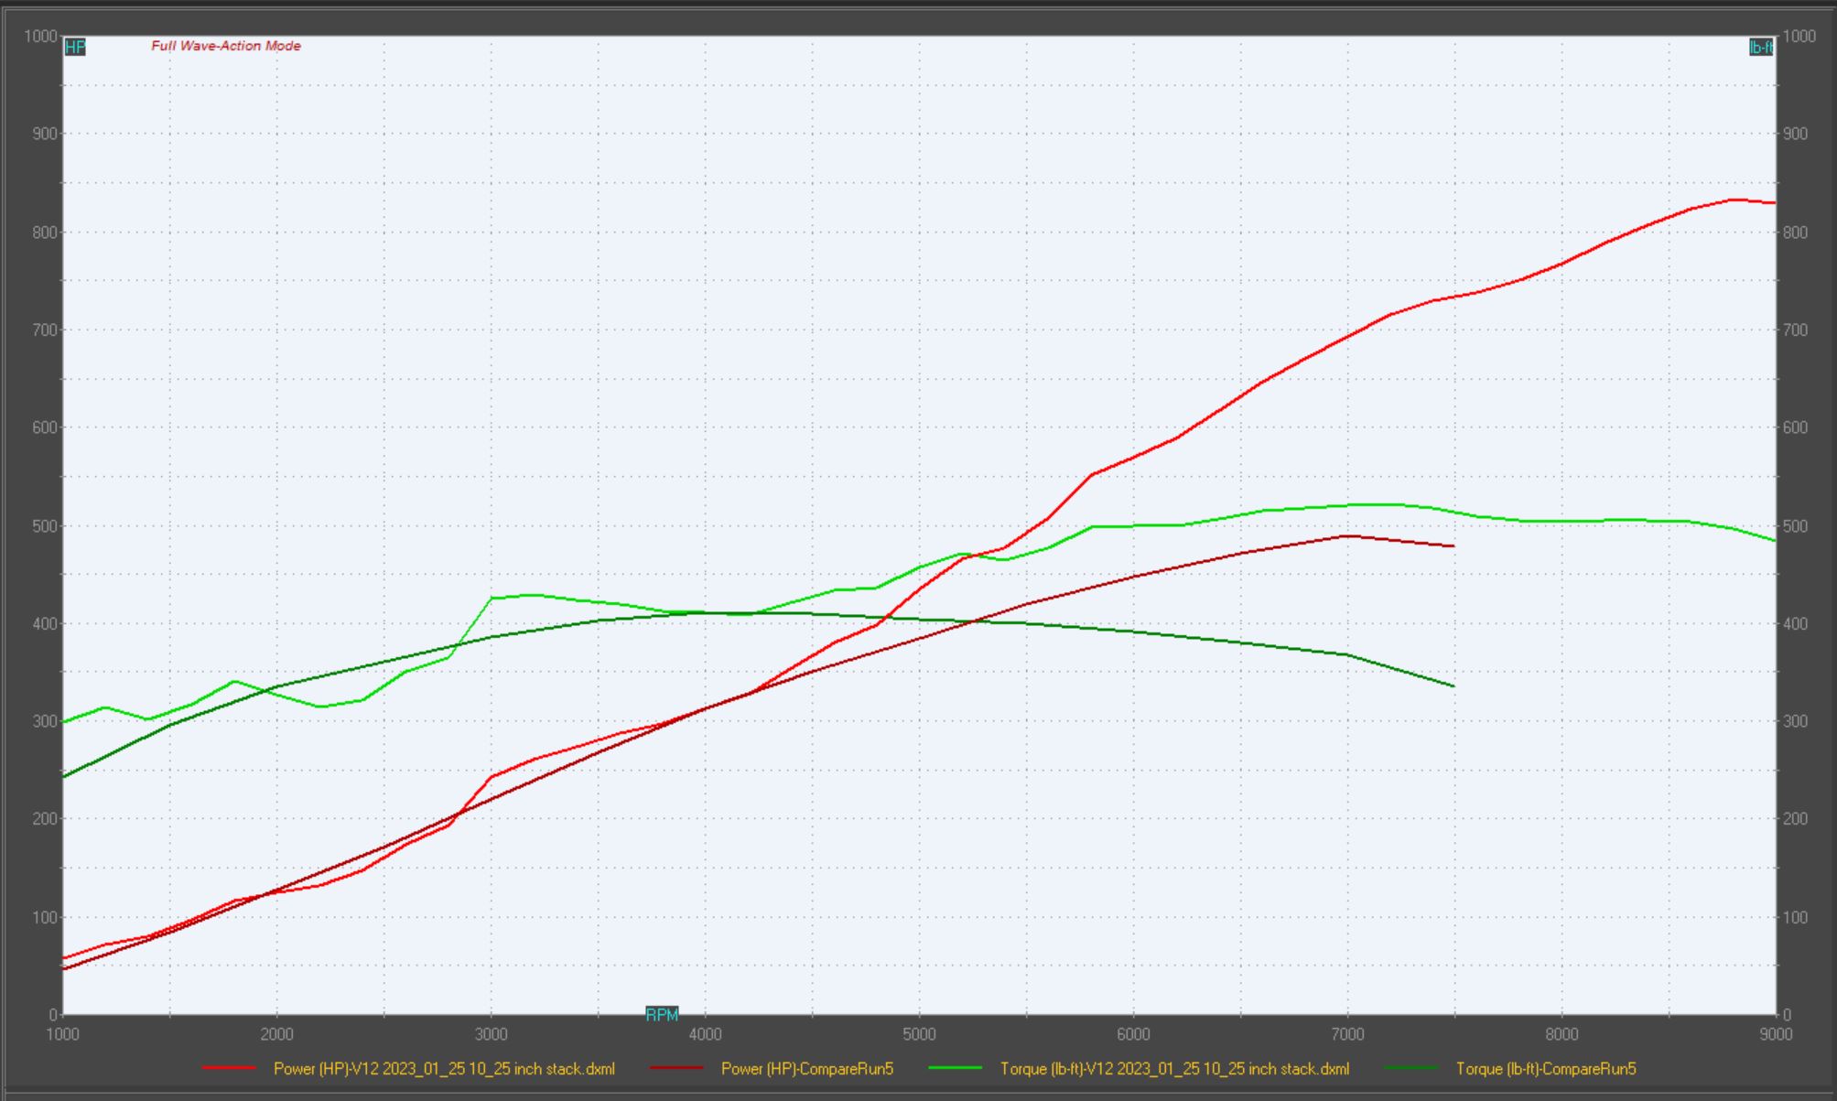Click the 9000 RPM x-axis tick label
1837x1101 pixels.
(x=1776, y=1034)
